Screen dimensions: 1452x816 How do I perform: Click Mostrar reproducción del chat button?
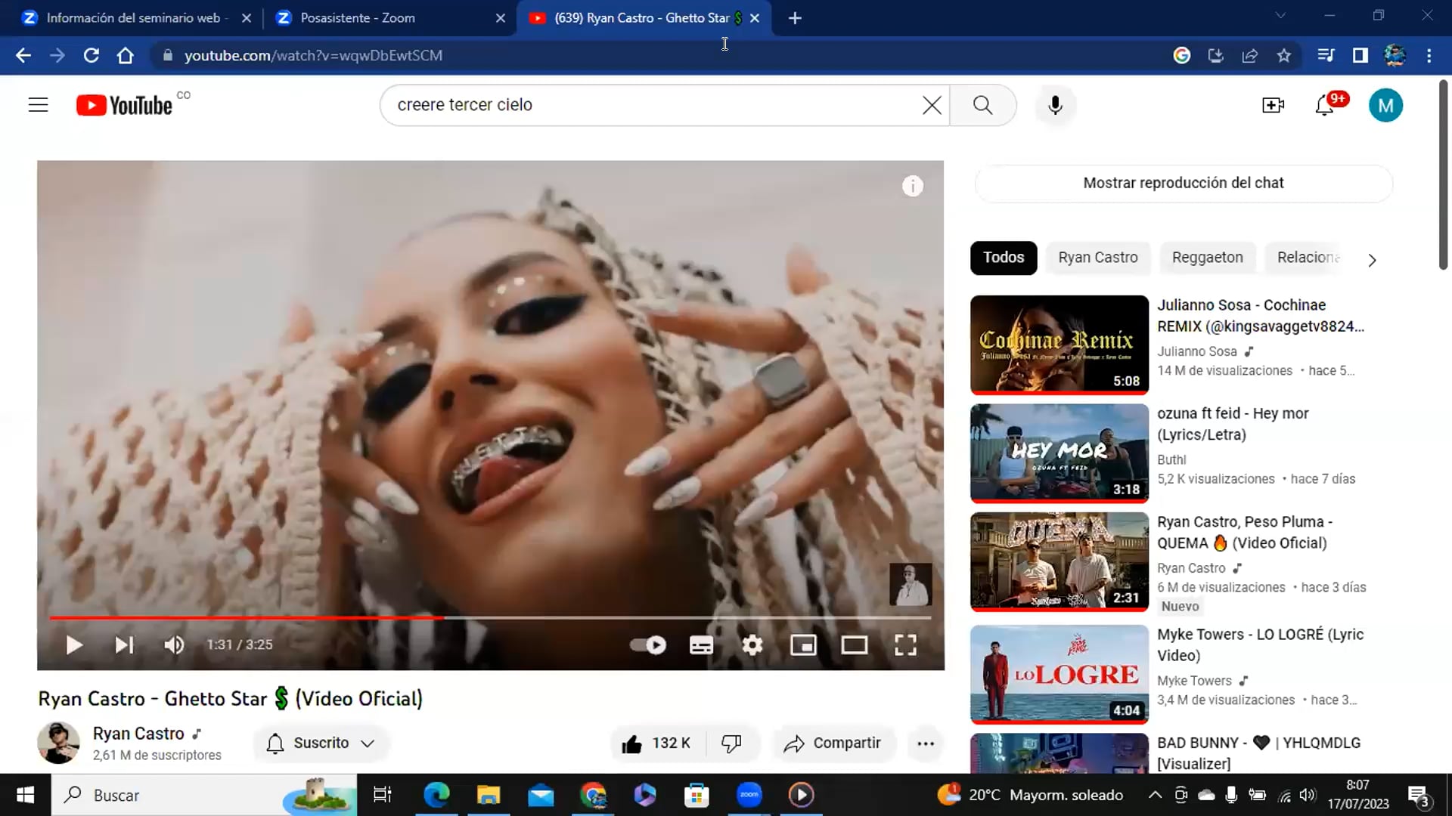1183,183
